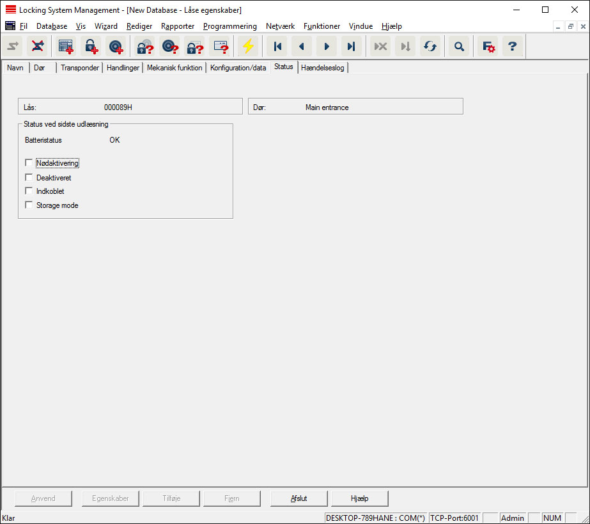590x524 pixels.
Task: Click the question mark help icon
Action: (x=511, y=47)
